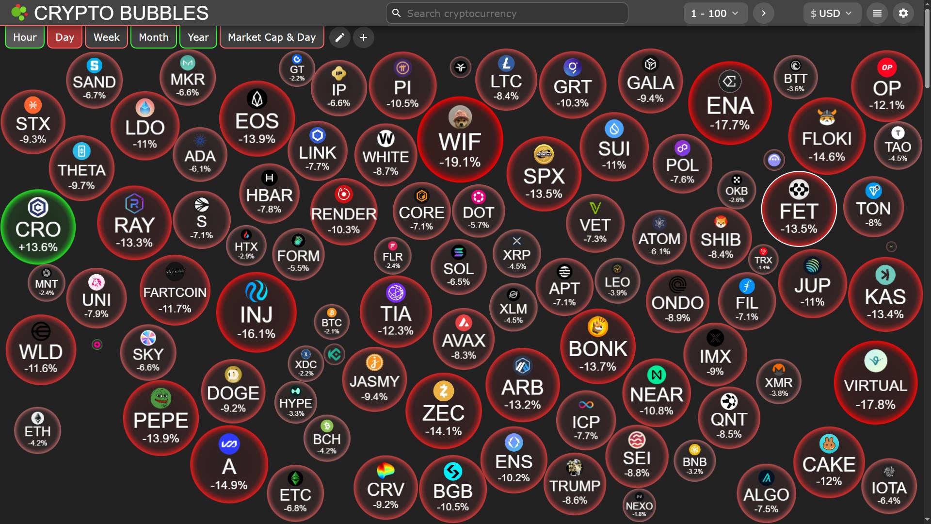Image resolution: width=931 pixels, height=524 pixels.
Task: Add a new chart with plus icon
Action: (x=364, y=37)
